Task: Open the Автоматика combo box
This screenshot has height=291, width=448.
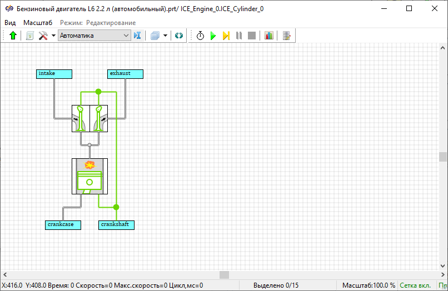Action: tap(94, 36)
